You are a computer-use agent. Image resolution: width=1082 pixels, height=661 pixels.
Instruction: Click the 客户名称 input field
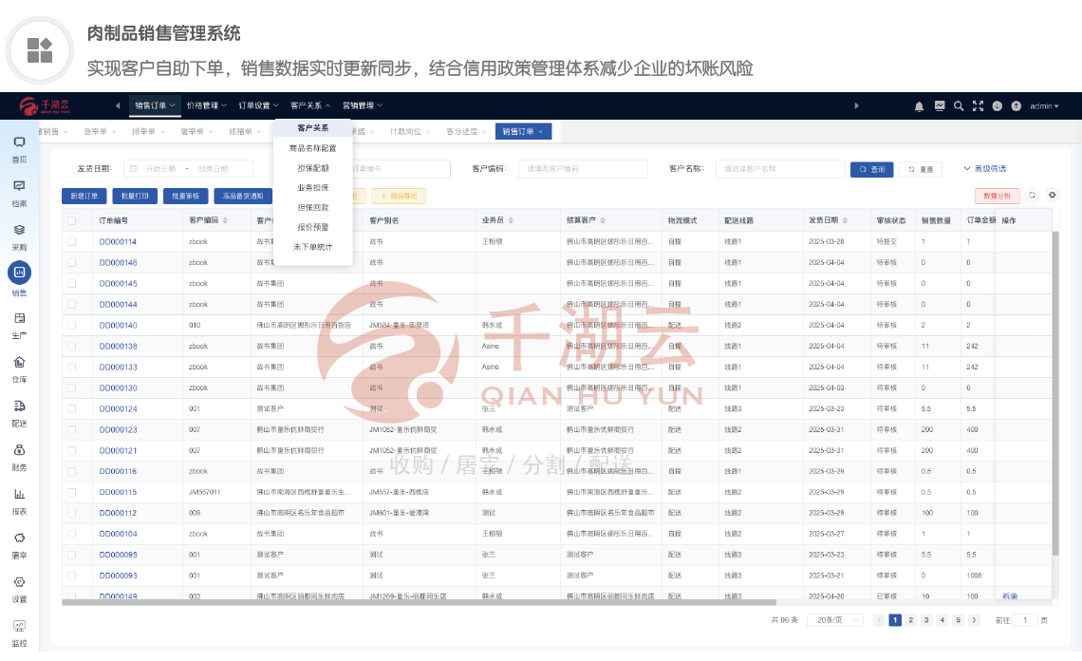[779, 169]
